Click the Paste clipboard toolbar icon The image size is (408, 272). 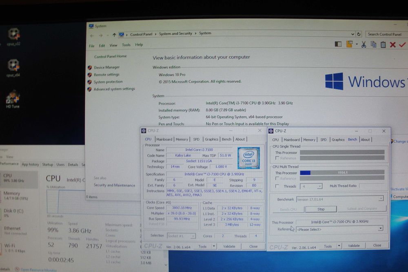[383, 44]
